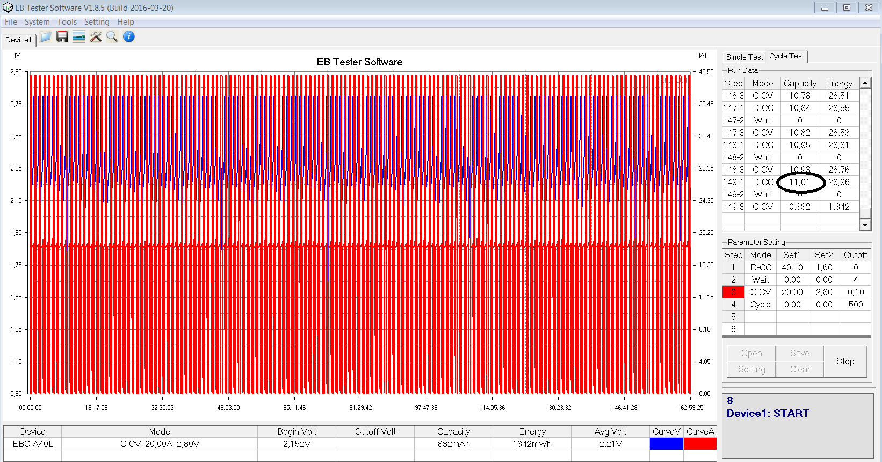Click Cutoff value 500 for Cycle step
This screenshot has width=882, height=462.
[x=856, y=304]
